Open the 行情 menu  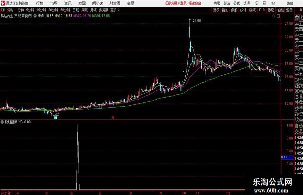pos(40,3)
